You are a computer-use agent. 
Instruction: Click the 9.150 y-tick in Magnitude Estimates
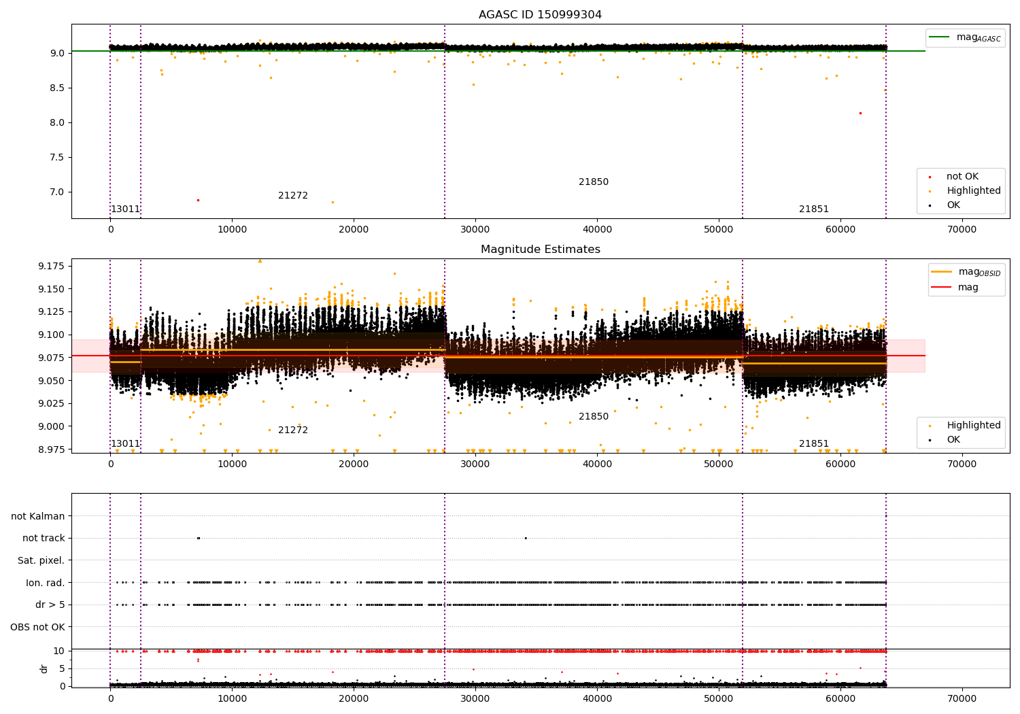52,289
